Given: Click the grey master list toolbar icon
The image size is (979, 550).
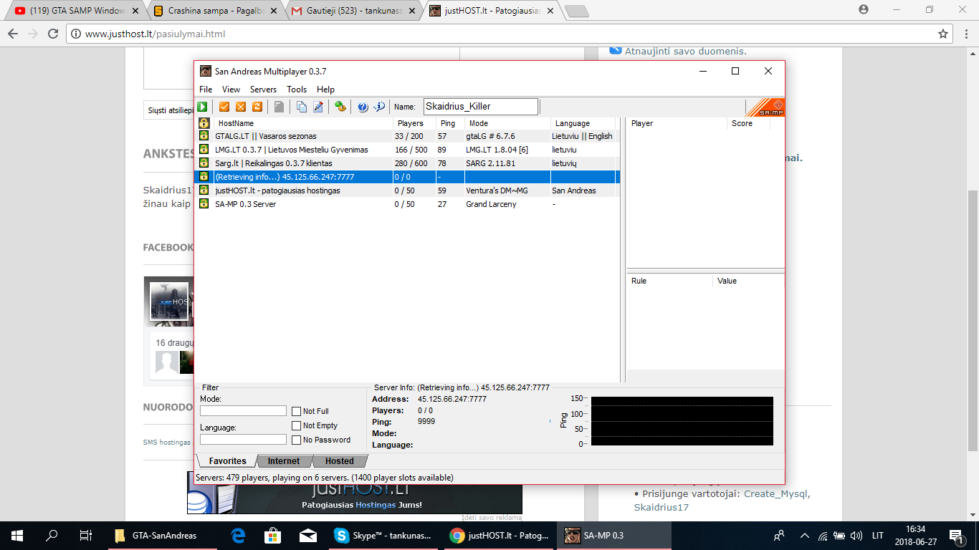Looking at the screenshot, I should (x=279, y=107).
